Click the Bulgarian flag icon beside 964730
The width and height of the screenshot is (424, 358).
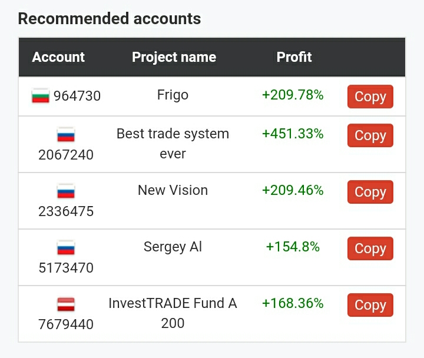click(41, 96)
